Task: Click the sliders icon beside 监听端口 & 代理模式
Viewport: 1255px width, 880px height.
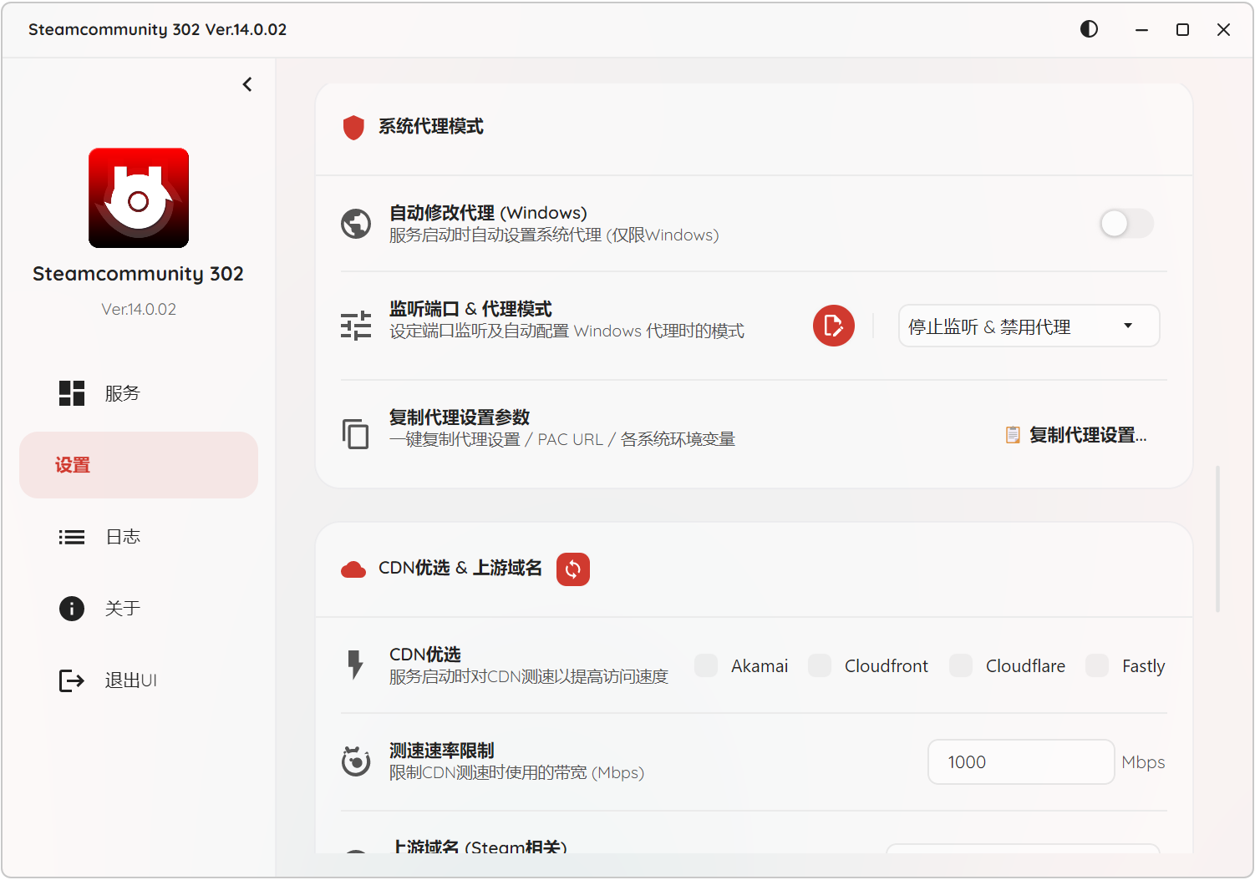Action: (356, 326)
